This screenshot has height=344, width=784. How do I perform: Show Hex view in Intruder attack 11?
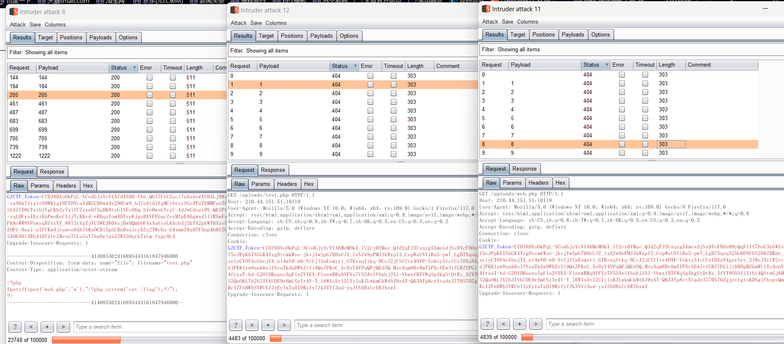561,183
